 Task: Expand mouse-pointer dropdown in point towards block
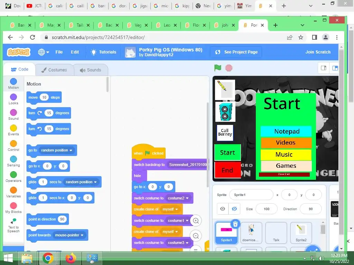click(x=69, y=235)
